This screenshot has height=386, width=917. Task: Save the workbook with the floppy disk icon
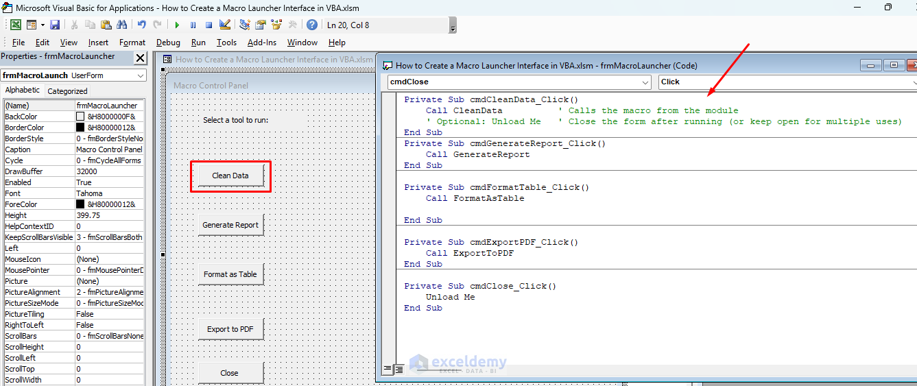click(x=55, y=25)
